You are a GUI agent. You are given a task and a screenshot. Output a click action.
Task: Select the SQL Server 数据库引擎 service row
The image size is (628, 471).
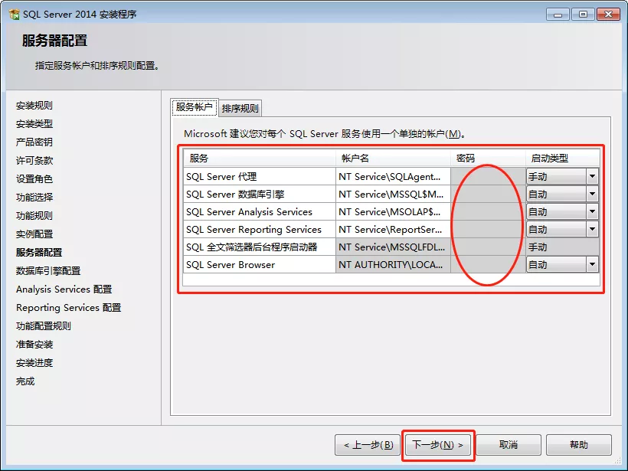click(259, 194)
